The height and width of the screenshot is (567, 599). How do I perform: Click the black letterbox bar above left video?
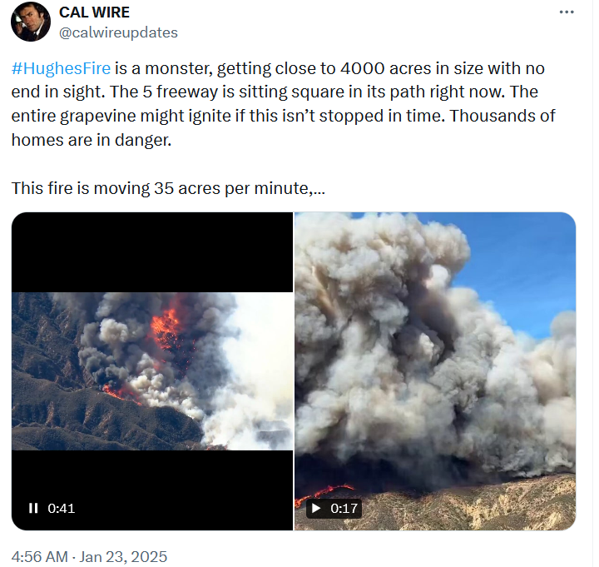tap(154, 254)
